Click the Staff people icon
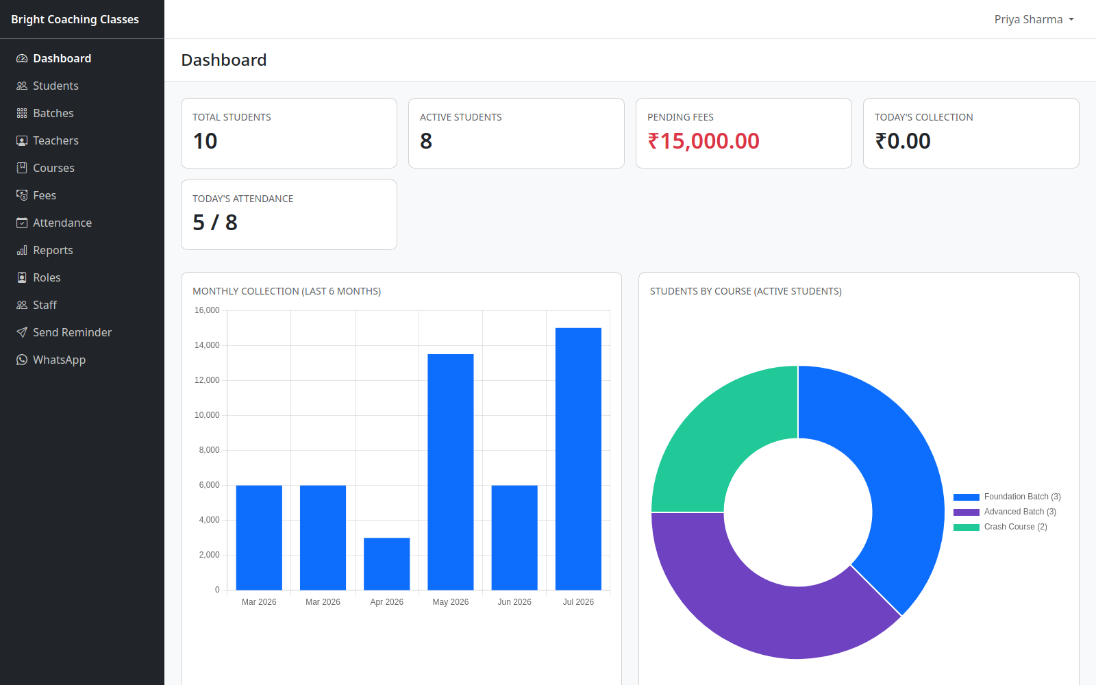This screenshot has width=1096, height=685. [x=22, y=305]
